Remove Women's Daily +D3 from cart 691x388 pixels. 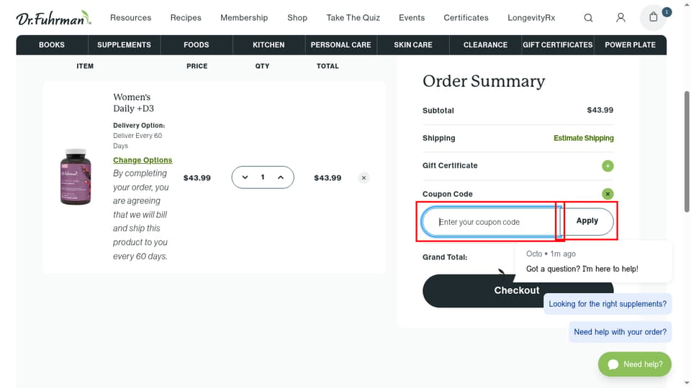[363, 177]
